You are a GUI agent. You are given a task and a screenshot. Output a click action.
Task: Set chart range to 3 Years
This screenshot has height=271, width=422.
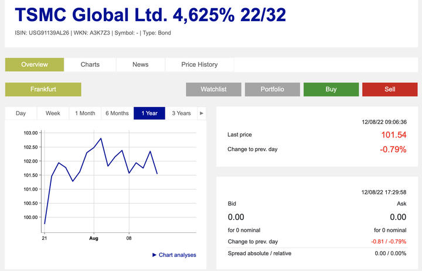click(181, 113)
